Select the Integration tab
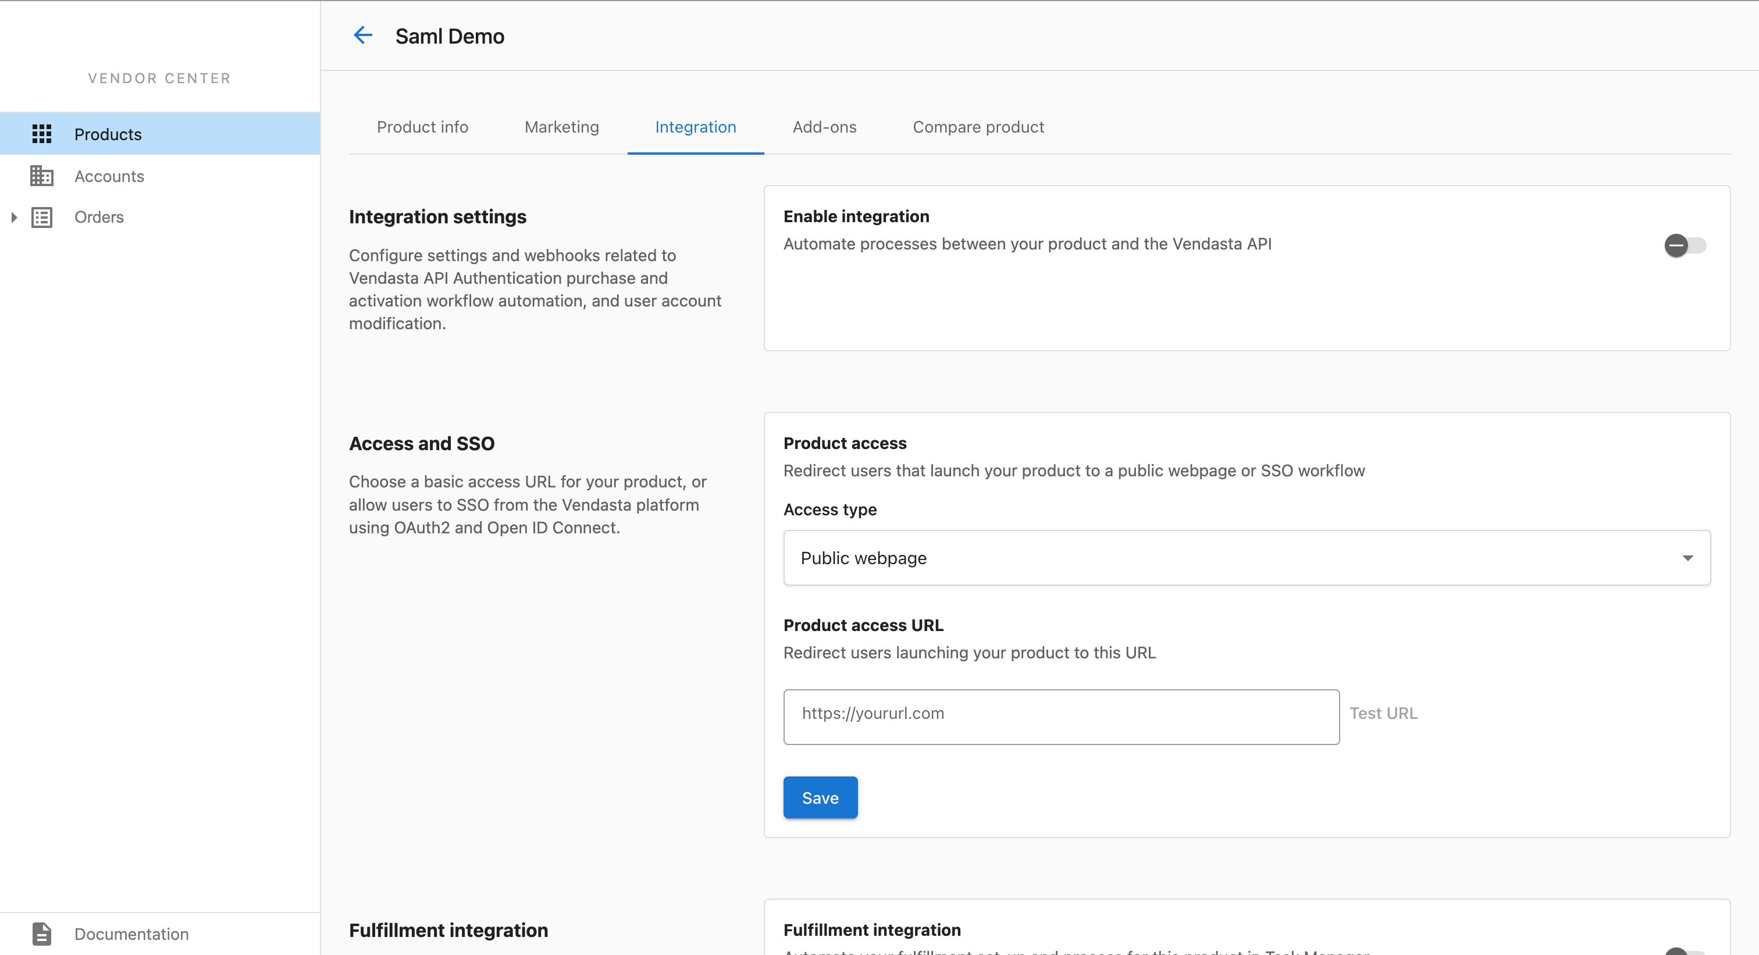The height and width of the screenshot is (955, 1759). click(x=695, y=127)
